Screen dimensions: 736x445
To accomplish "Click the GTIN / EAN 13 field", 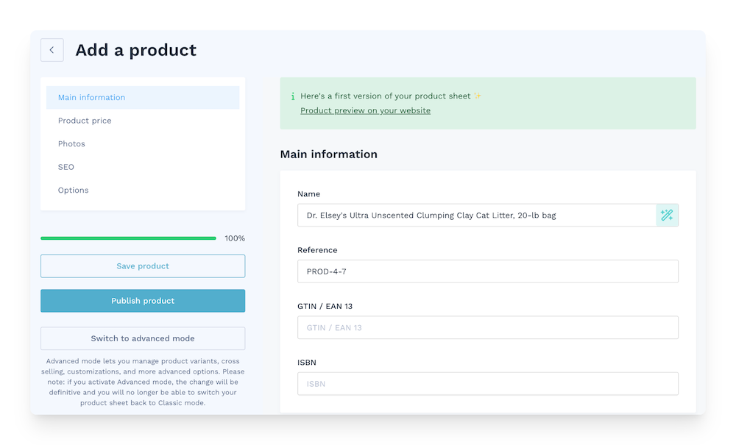I will 488,327.
